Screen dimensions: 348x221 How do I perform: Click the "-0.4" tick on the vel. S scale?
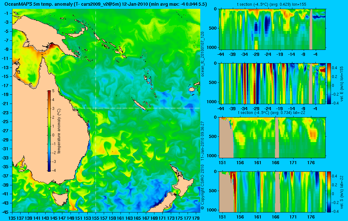click(335, 211)
